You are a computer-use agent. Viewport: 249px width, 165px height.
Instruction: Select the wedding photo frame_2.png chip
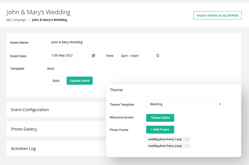(x=168, y=146)
